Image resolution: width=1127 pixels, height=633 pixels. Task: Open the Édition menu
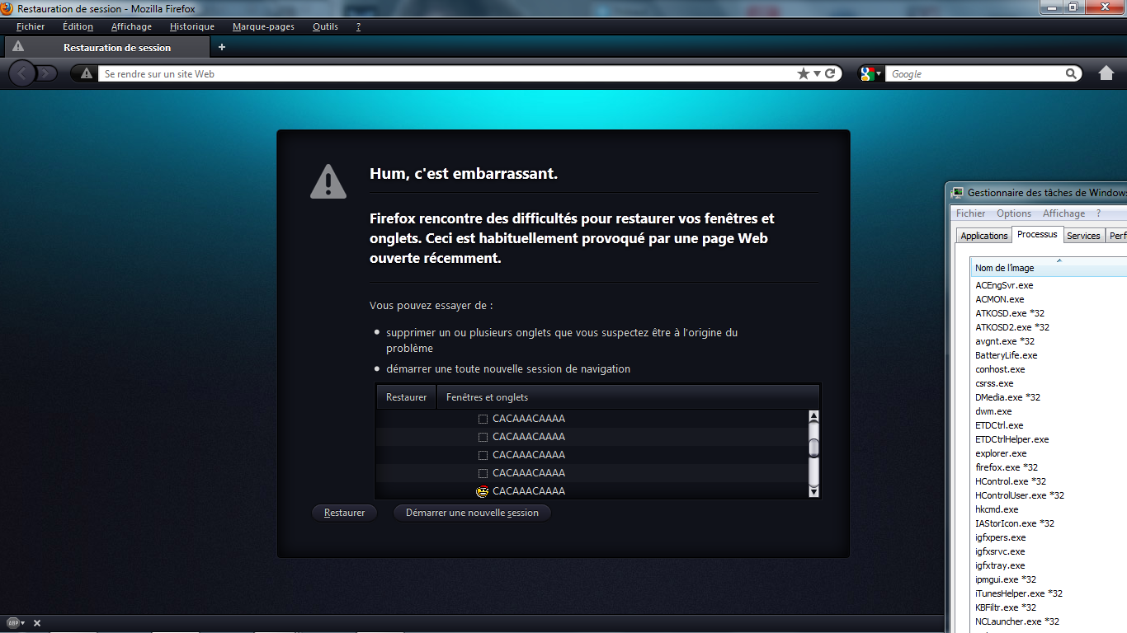78,26
